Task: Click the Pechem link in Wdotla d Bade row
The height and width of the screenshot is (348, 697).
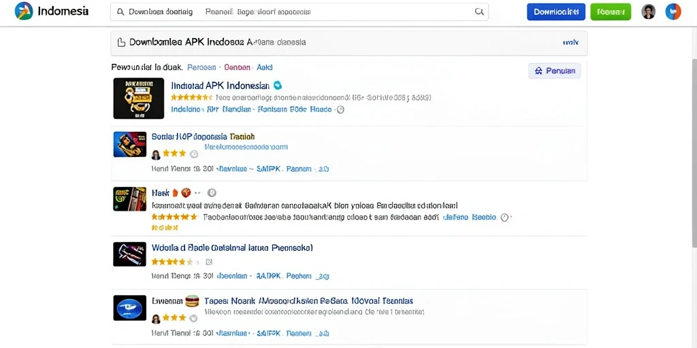Action: (299, 276)
